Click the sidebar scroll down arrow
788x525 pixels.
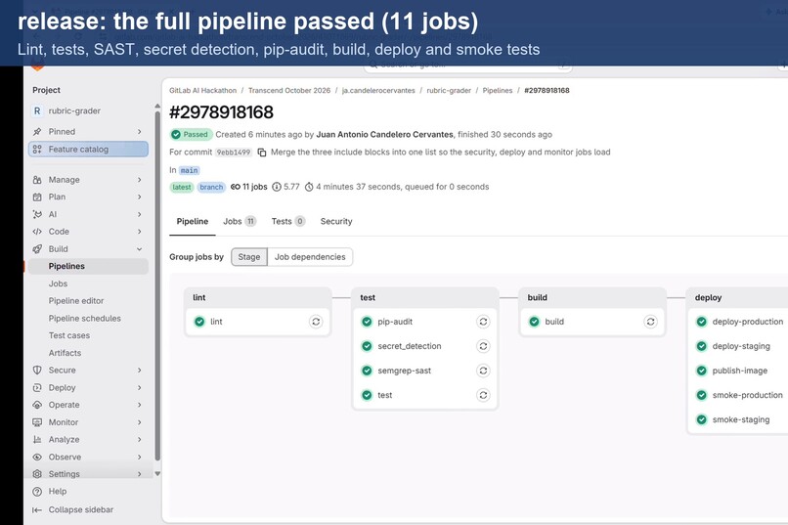[x=157, y=474]
